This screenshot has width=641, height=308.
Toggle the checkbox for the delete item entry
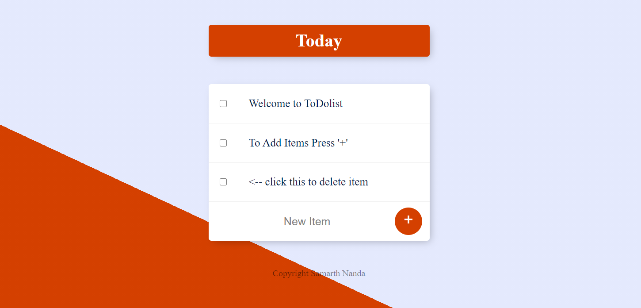coord(223,182)
